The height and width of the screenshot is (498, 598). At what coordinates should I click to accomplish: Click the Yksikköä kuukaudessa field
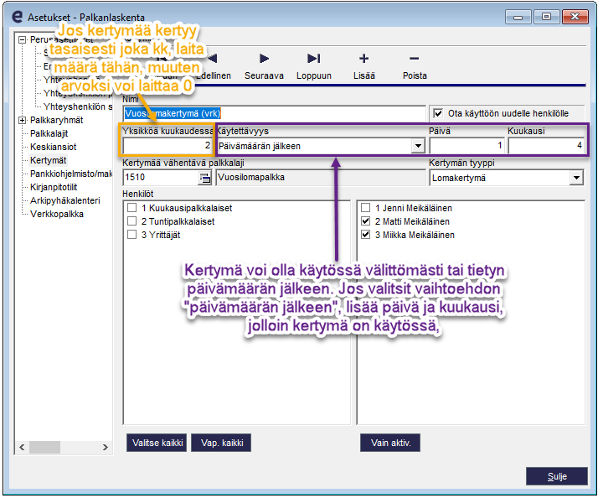[168, 146]
